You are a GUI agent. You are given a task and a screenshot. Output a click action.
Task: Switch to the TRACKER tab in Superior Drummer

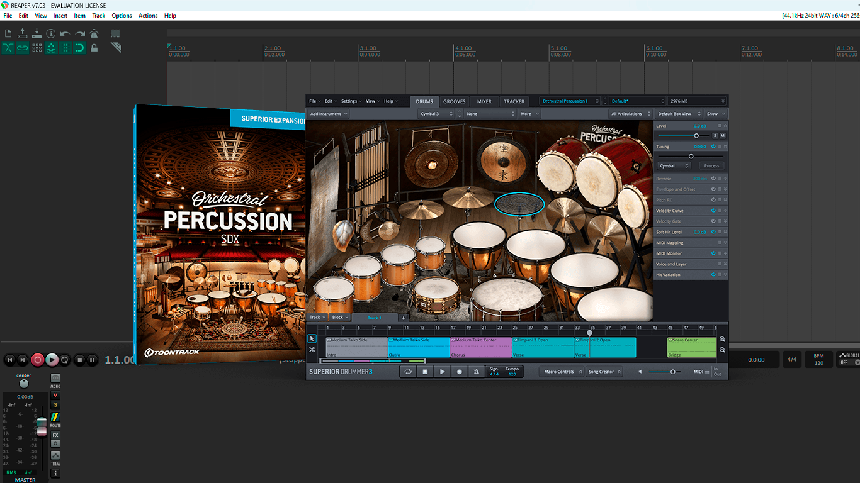(x=514, y=101)
